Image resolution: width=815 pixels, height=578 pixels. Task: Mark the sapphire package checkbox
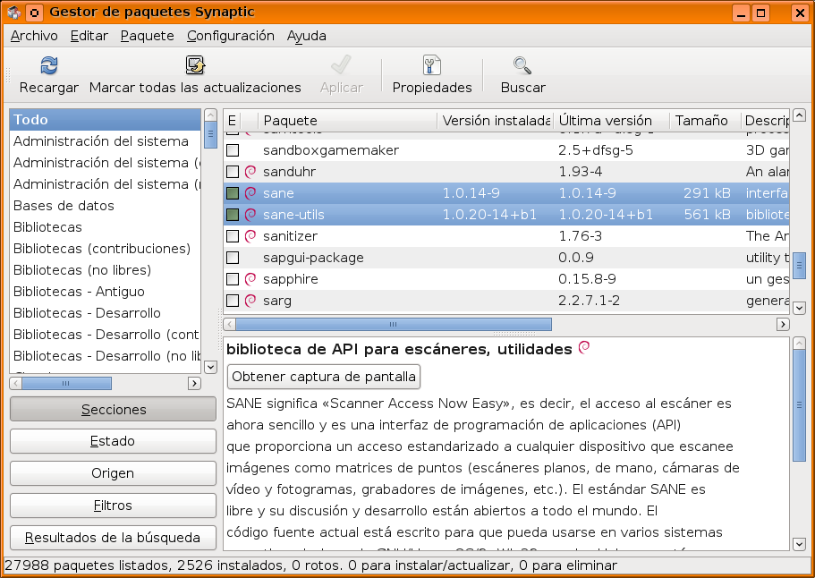click(x=233, y=278)
